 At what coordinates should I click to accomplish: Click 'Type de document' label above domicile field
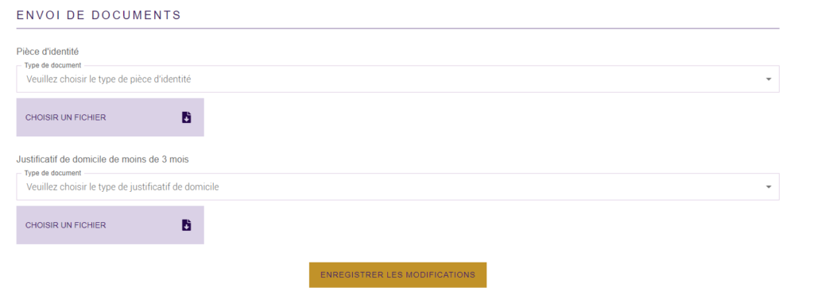[52, 173]
